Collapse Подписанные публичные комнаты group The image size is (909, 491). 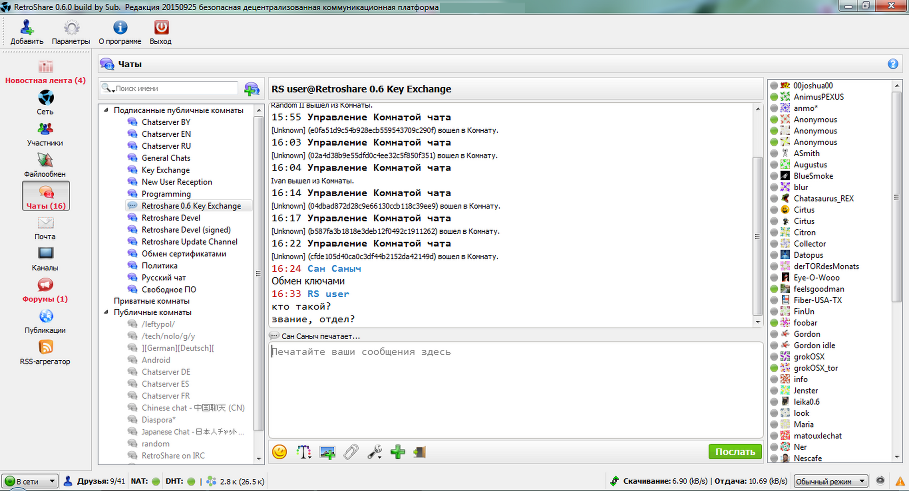[106, 110]
